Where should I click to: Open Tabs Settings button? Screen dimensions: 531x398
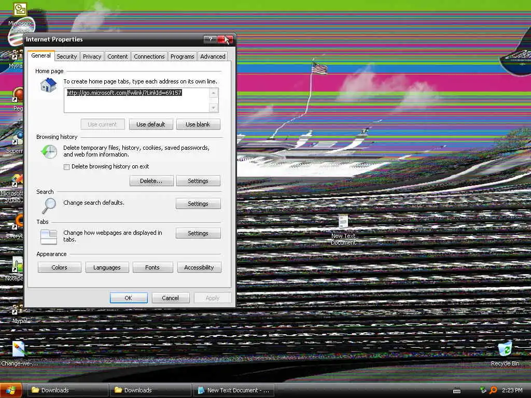(x=198, y=233)
